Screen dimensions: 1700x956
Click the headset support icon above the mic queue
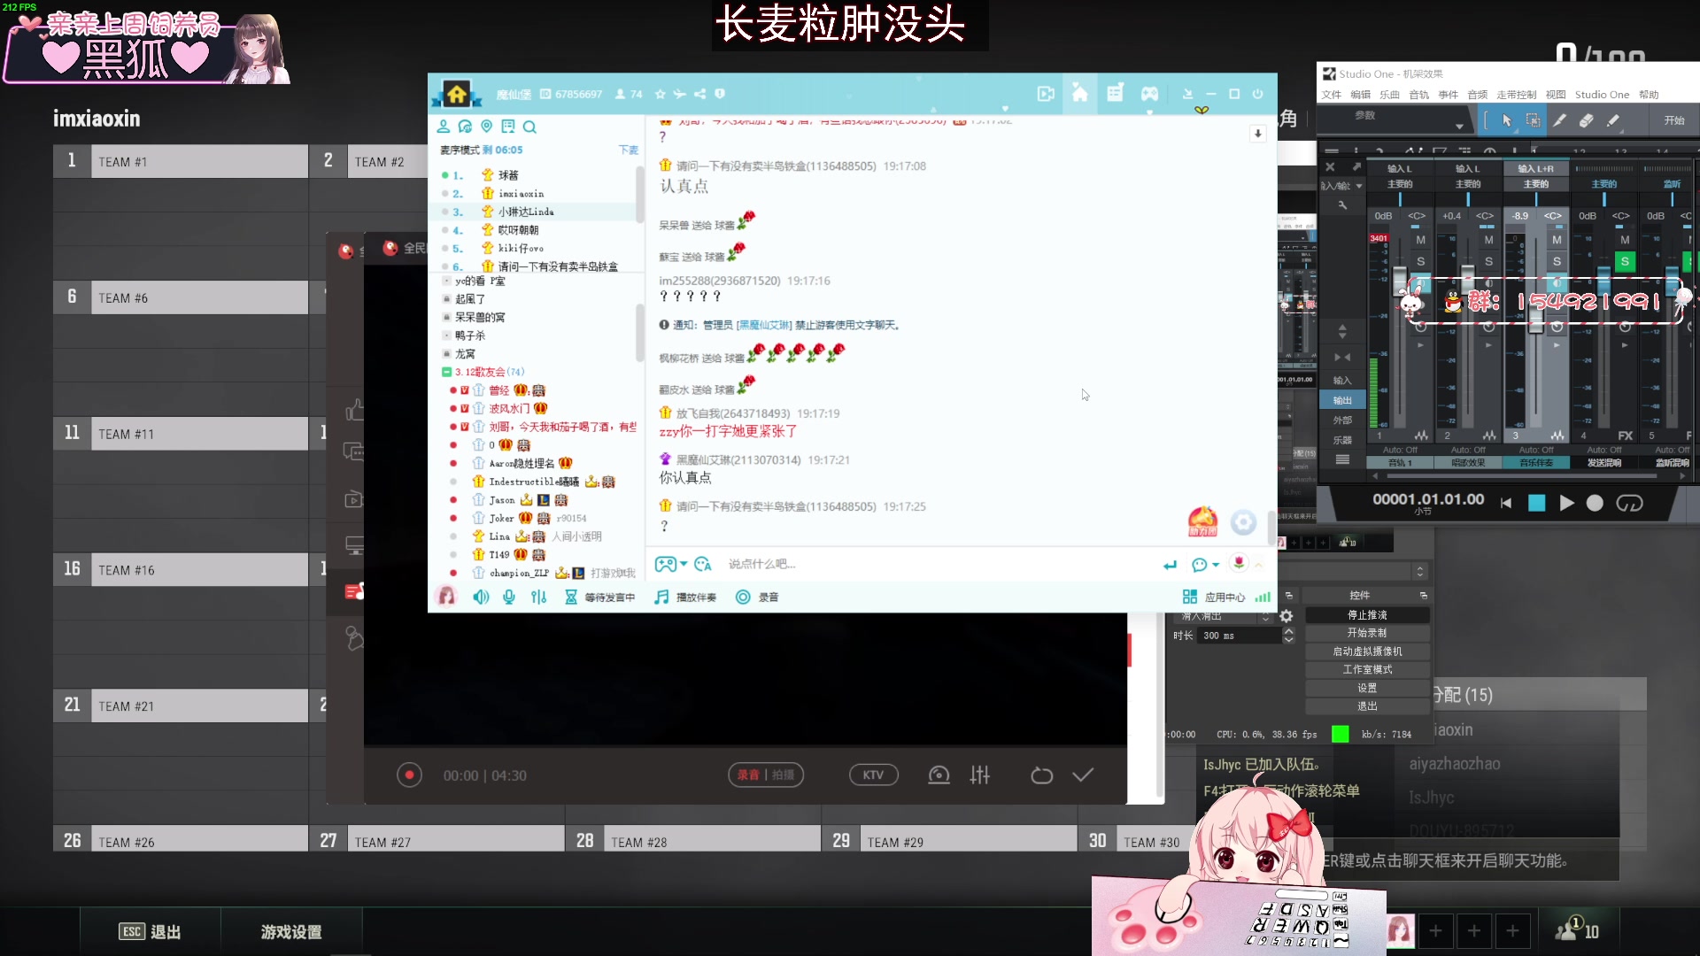(465, 127)
